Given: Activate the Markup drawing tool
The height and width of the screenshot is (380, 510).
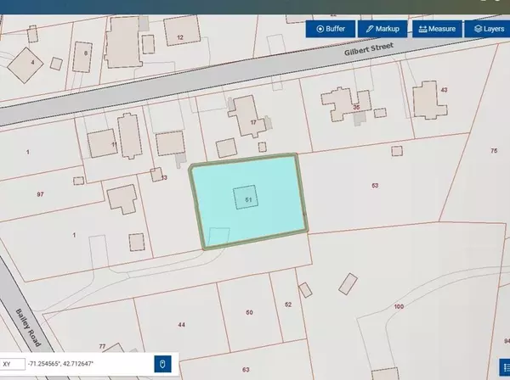Looking at the screenshot, I should [382, 29].
